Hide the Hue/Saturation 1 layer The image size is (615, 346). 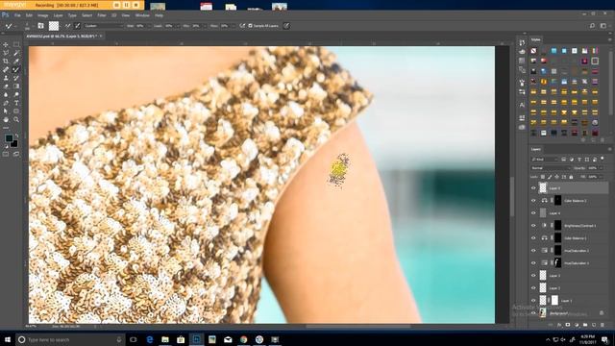click(533, 263)
